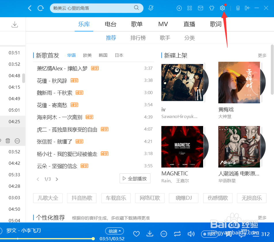This screenshot has width=274, height=242.
Task: Click the sidebar playlist scrollbar
Action: [24, 78]
